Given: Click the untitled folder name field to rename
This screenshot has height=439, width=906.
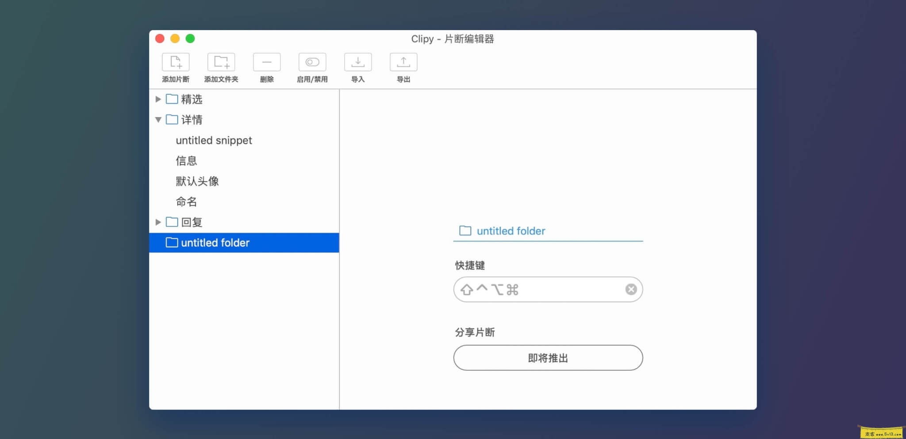Looking at the screenshot, I should click(x=511, y=231).
